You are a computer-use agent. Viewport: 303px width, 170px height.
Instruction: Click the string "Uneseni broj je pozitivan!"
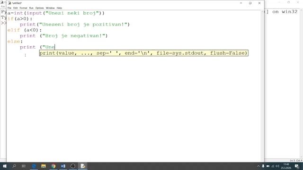pos(83,25)
